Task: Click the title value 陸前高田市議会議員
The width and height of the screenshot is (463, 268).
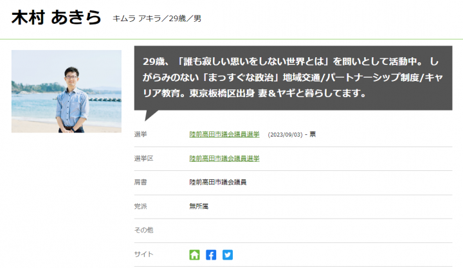Action: point(218,183)
